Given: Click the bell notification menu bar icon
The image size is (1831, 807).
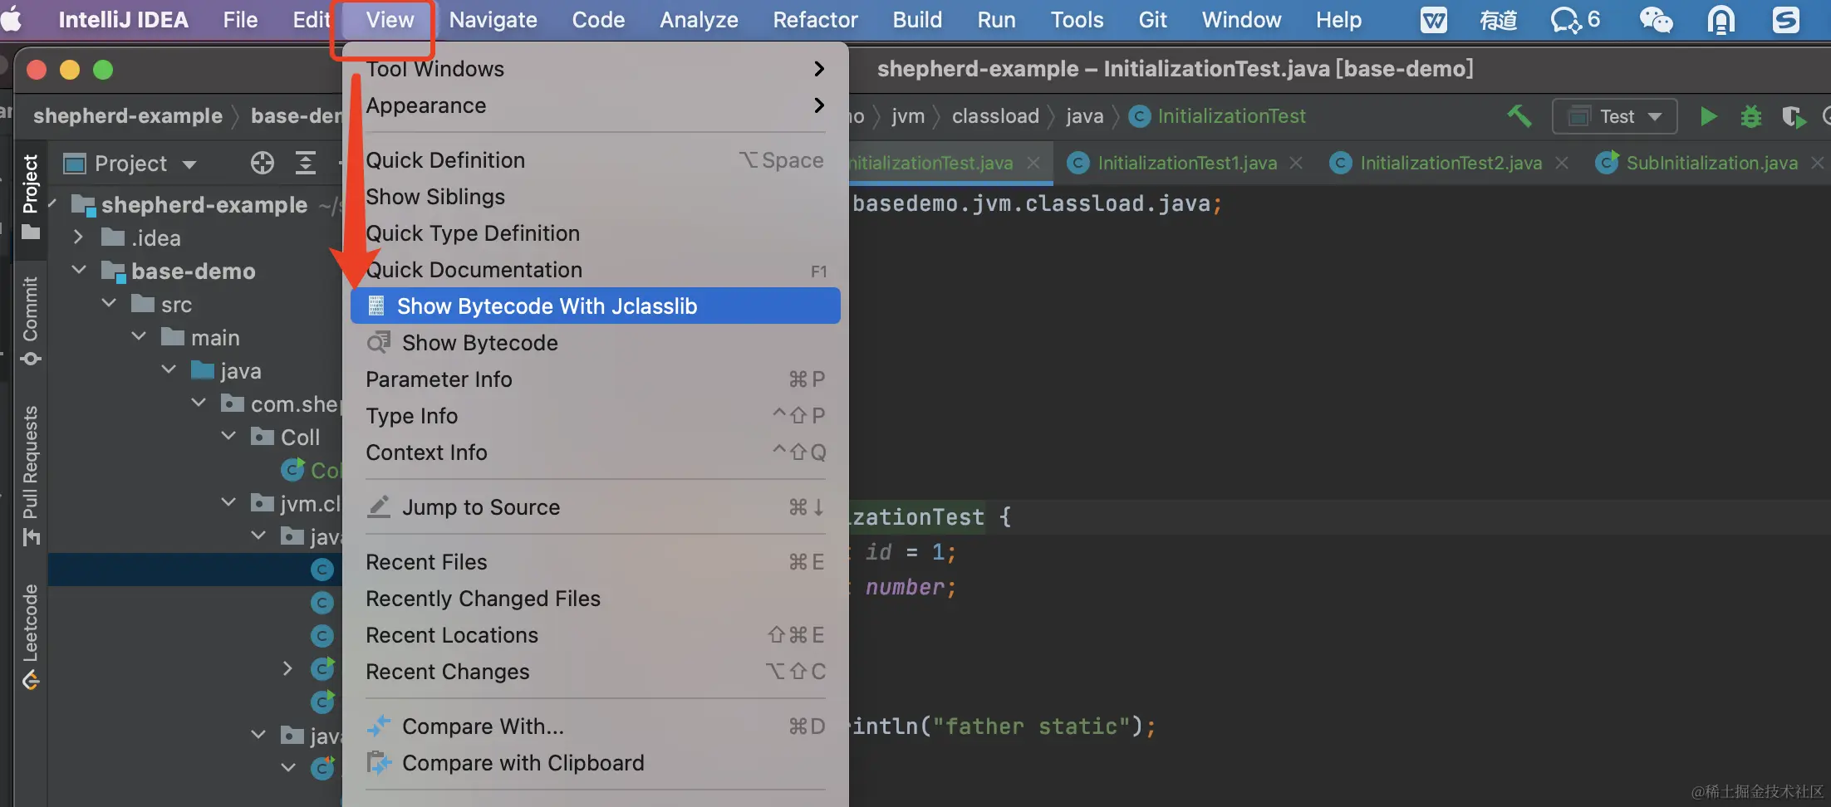Looking at the screenshot, I should coord(1721,19).
